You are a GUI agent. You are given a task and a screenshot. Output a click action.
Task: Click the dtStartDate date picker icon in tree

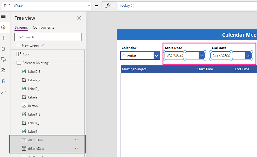click(24, 148)
